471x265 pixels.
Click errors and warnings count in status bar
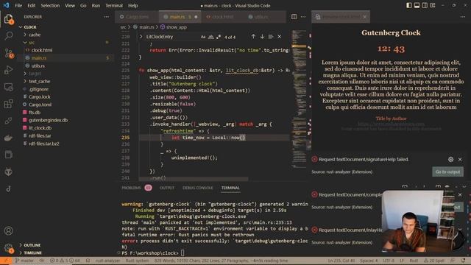coord(65,261)
